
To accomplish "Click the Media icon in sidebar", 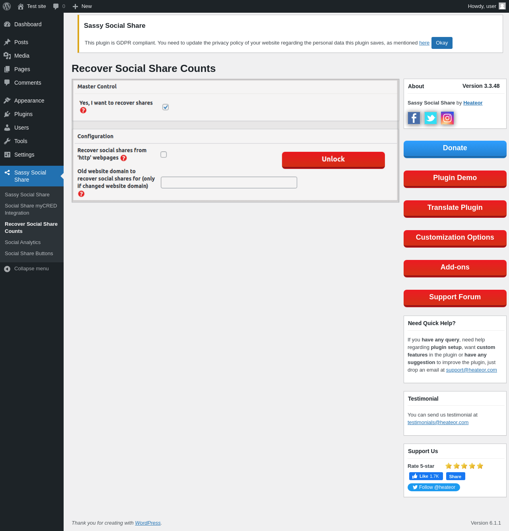I will 7,56.
